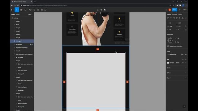The width and height of the screenshot is (198, 111).
Task: Click the Align vertical centers icon
Action: point(180,18)
